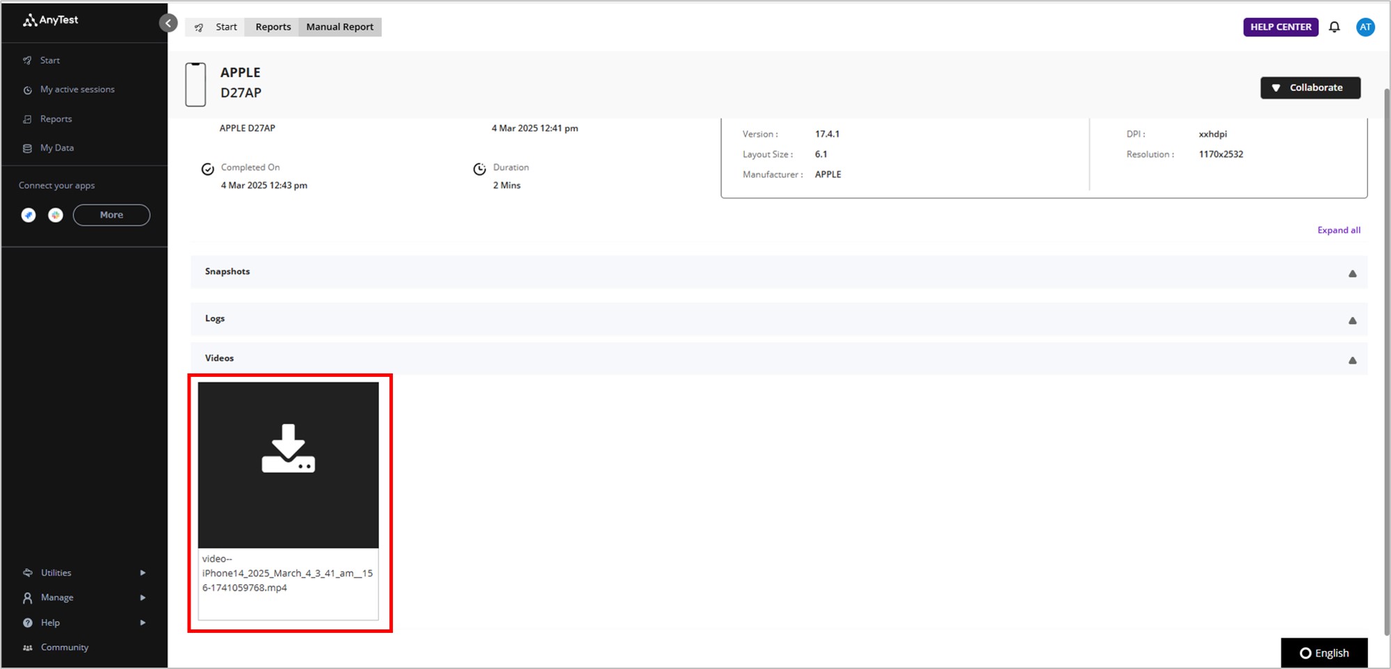Collapse the sidebar with the arrow button
This screenshot has height=669, width=1391.
point(168,23)
